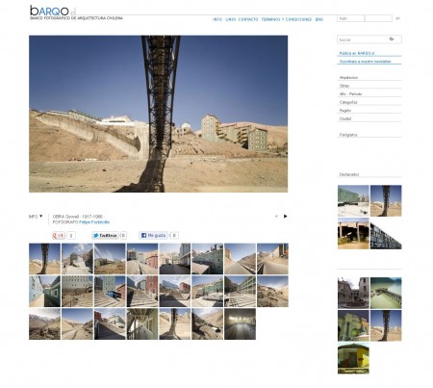Click Suscríbete a nuestro newsletter link
Screen dimensions: 433x388
pos(366,62)
